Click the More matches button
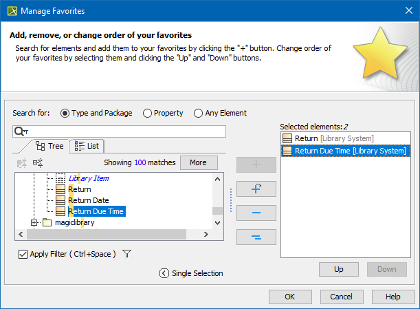420x309 pixels. tap(199, 163)
